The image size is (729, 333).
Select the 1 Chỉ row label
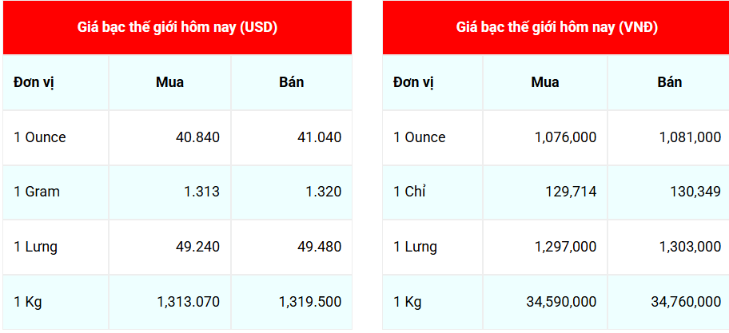(409, 192)
